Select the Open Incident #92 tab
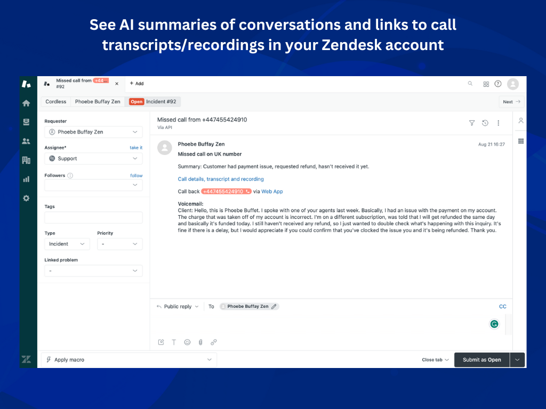Screen dimensions: 546x409 (152, 102)
